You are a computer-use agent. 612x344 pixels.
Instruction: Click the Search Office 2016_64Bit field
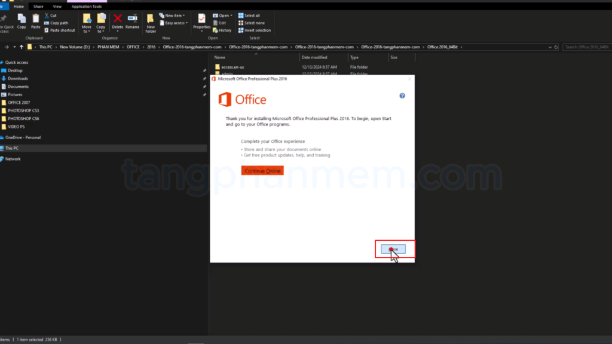pyautogui.click(x=587, y=47)
